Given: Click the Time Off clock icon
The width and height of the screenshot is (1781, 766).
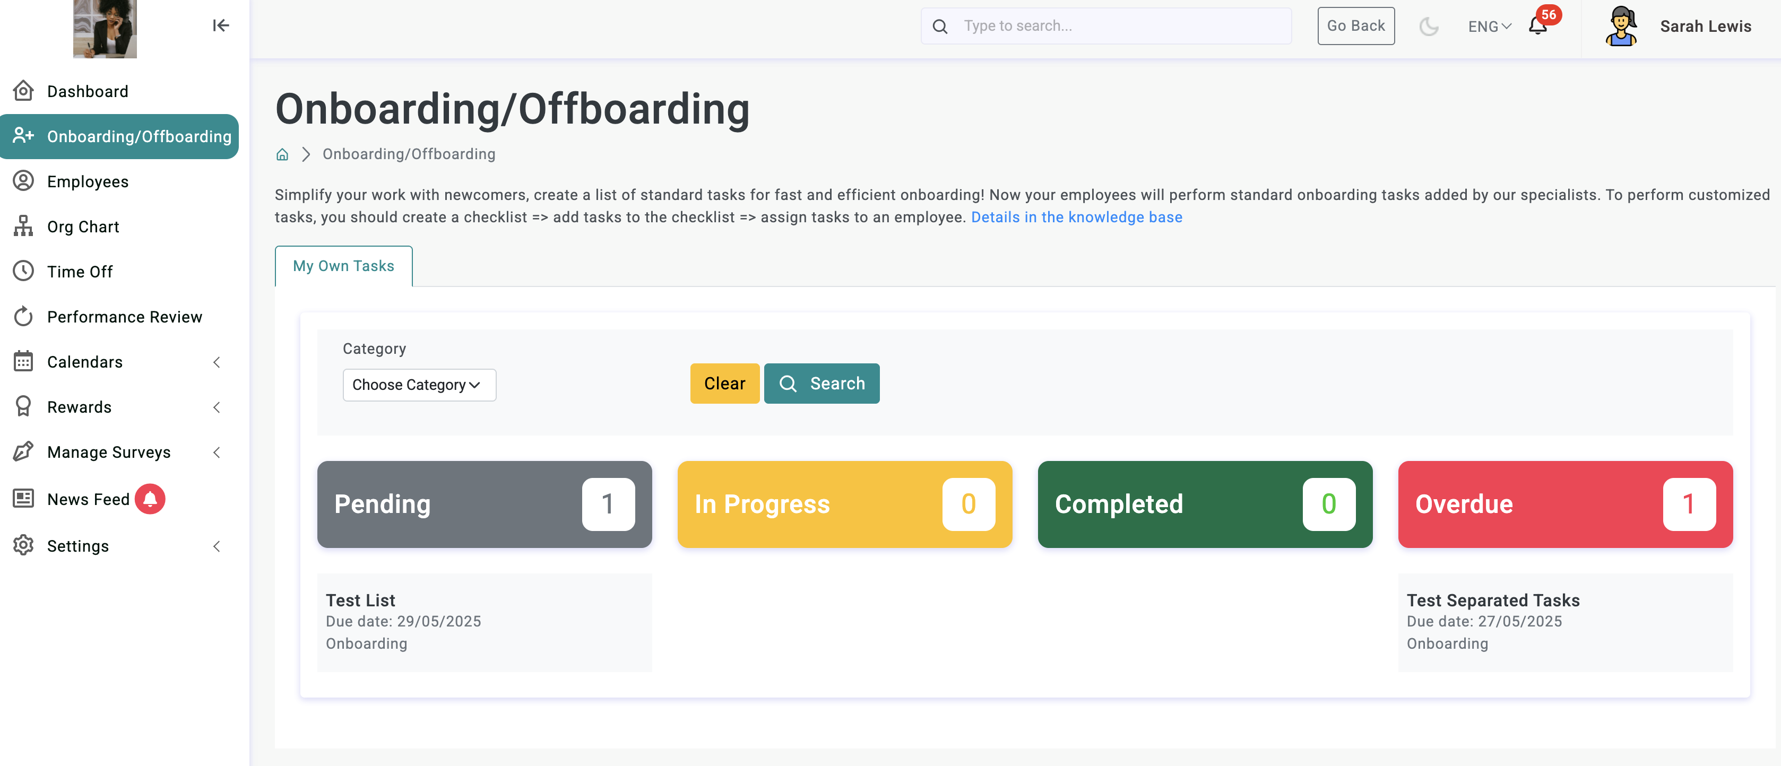Looking at the screenshot, I should point(23,271).
